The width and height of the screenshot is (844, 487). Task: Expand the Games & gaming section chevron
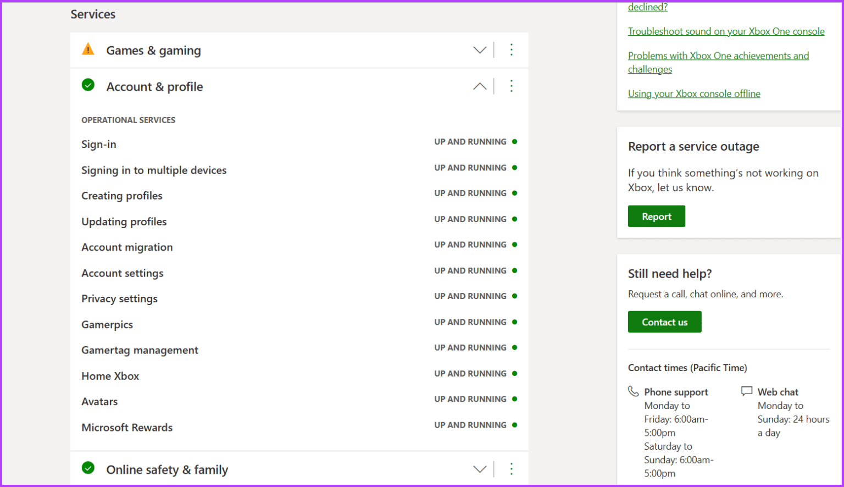point(480,50)
